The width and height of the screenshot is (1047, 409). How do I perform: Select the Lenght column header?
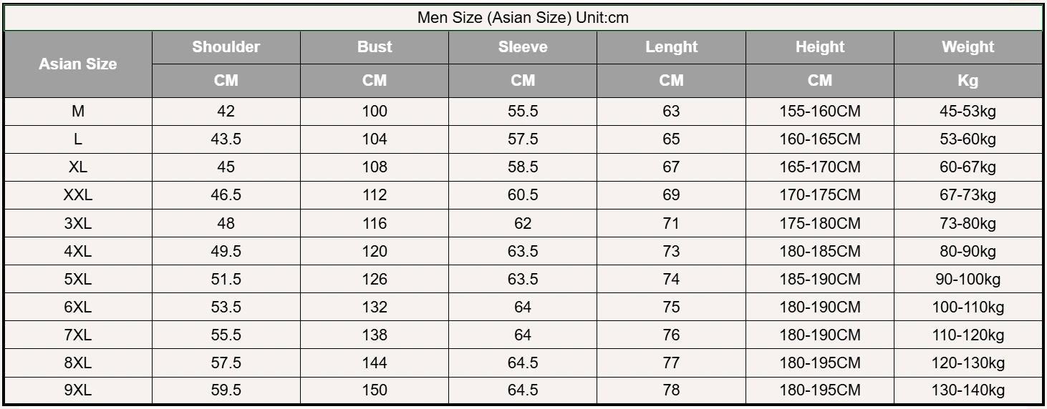tap(671, 47)
